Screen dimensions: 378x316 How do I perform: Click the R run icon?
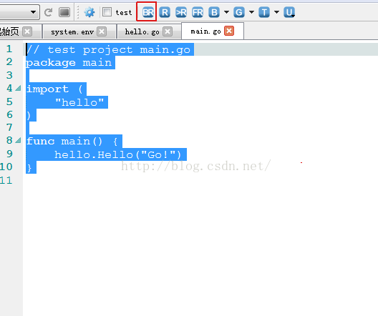click(x=165, y=12)
